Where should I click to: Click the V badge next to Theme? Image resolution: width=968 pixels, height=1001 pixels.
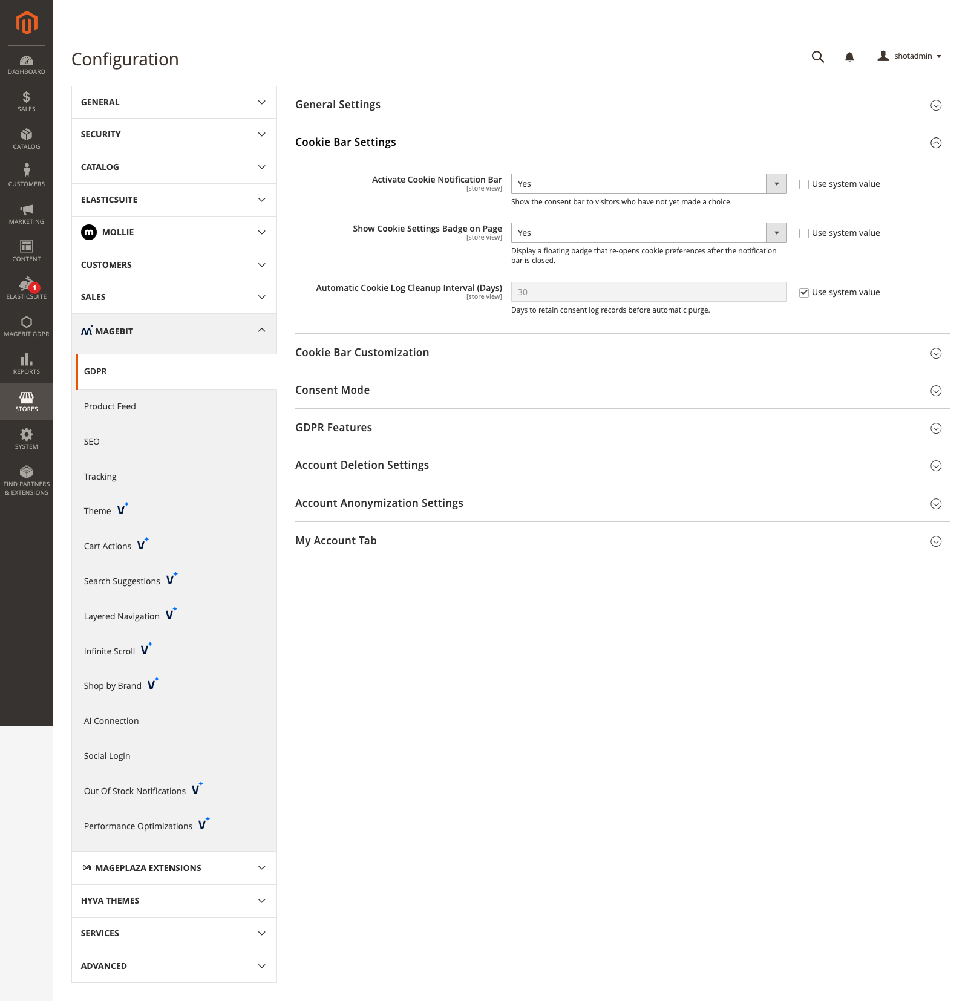123,509
